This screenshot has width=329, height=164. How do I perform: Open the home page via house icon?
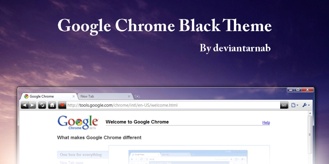[x=52, y=105]
